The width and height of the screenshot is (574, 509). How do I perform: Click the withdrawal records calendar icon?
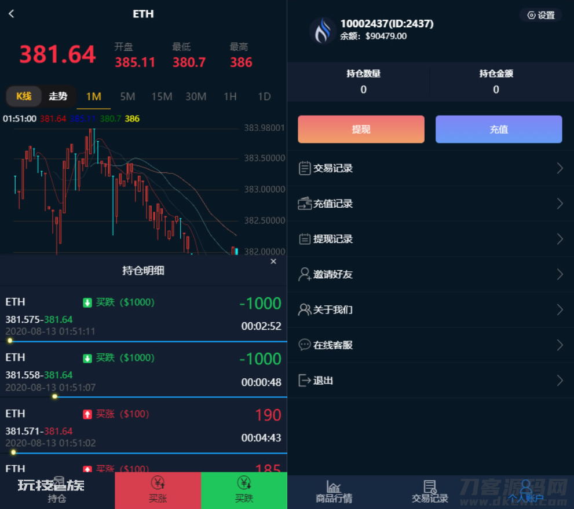pyautogui.click(x=305, y=239)
